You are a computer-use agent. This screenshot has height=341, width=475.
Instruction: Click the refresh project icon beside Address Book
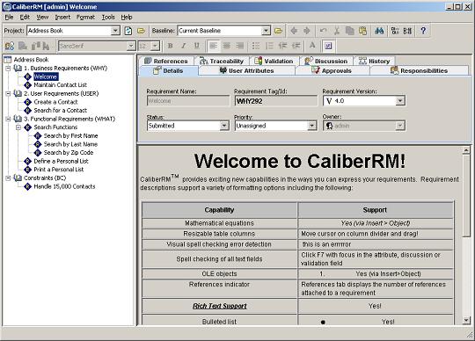tap(128, 31)
